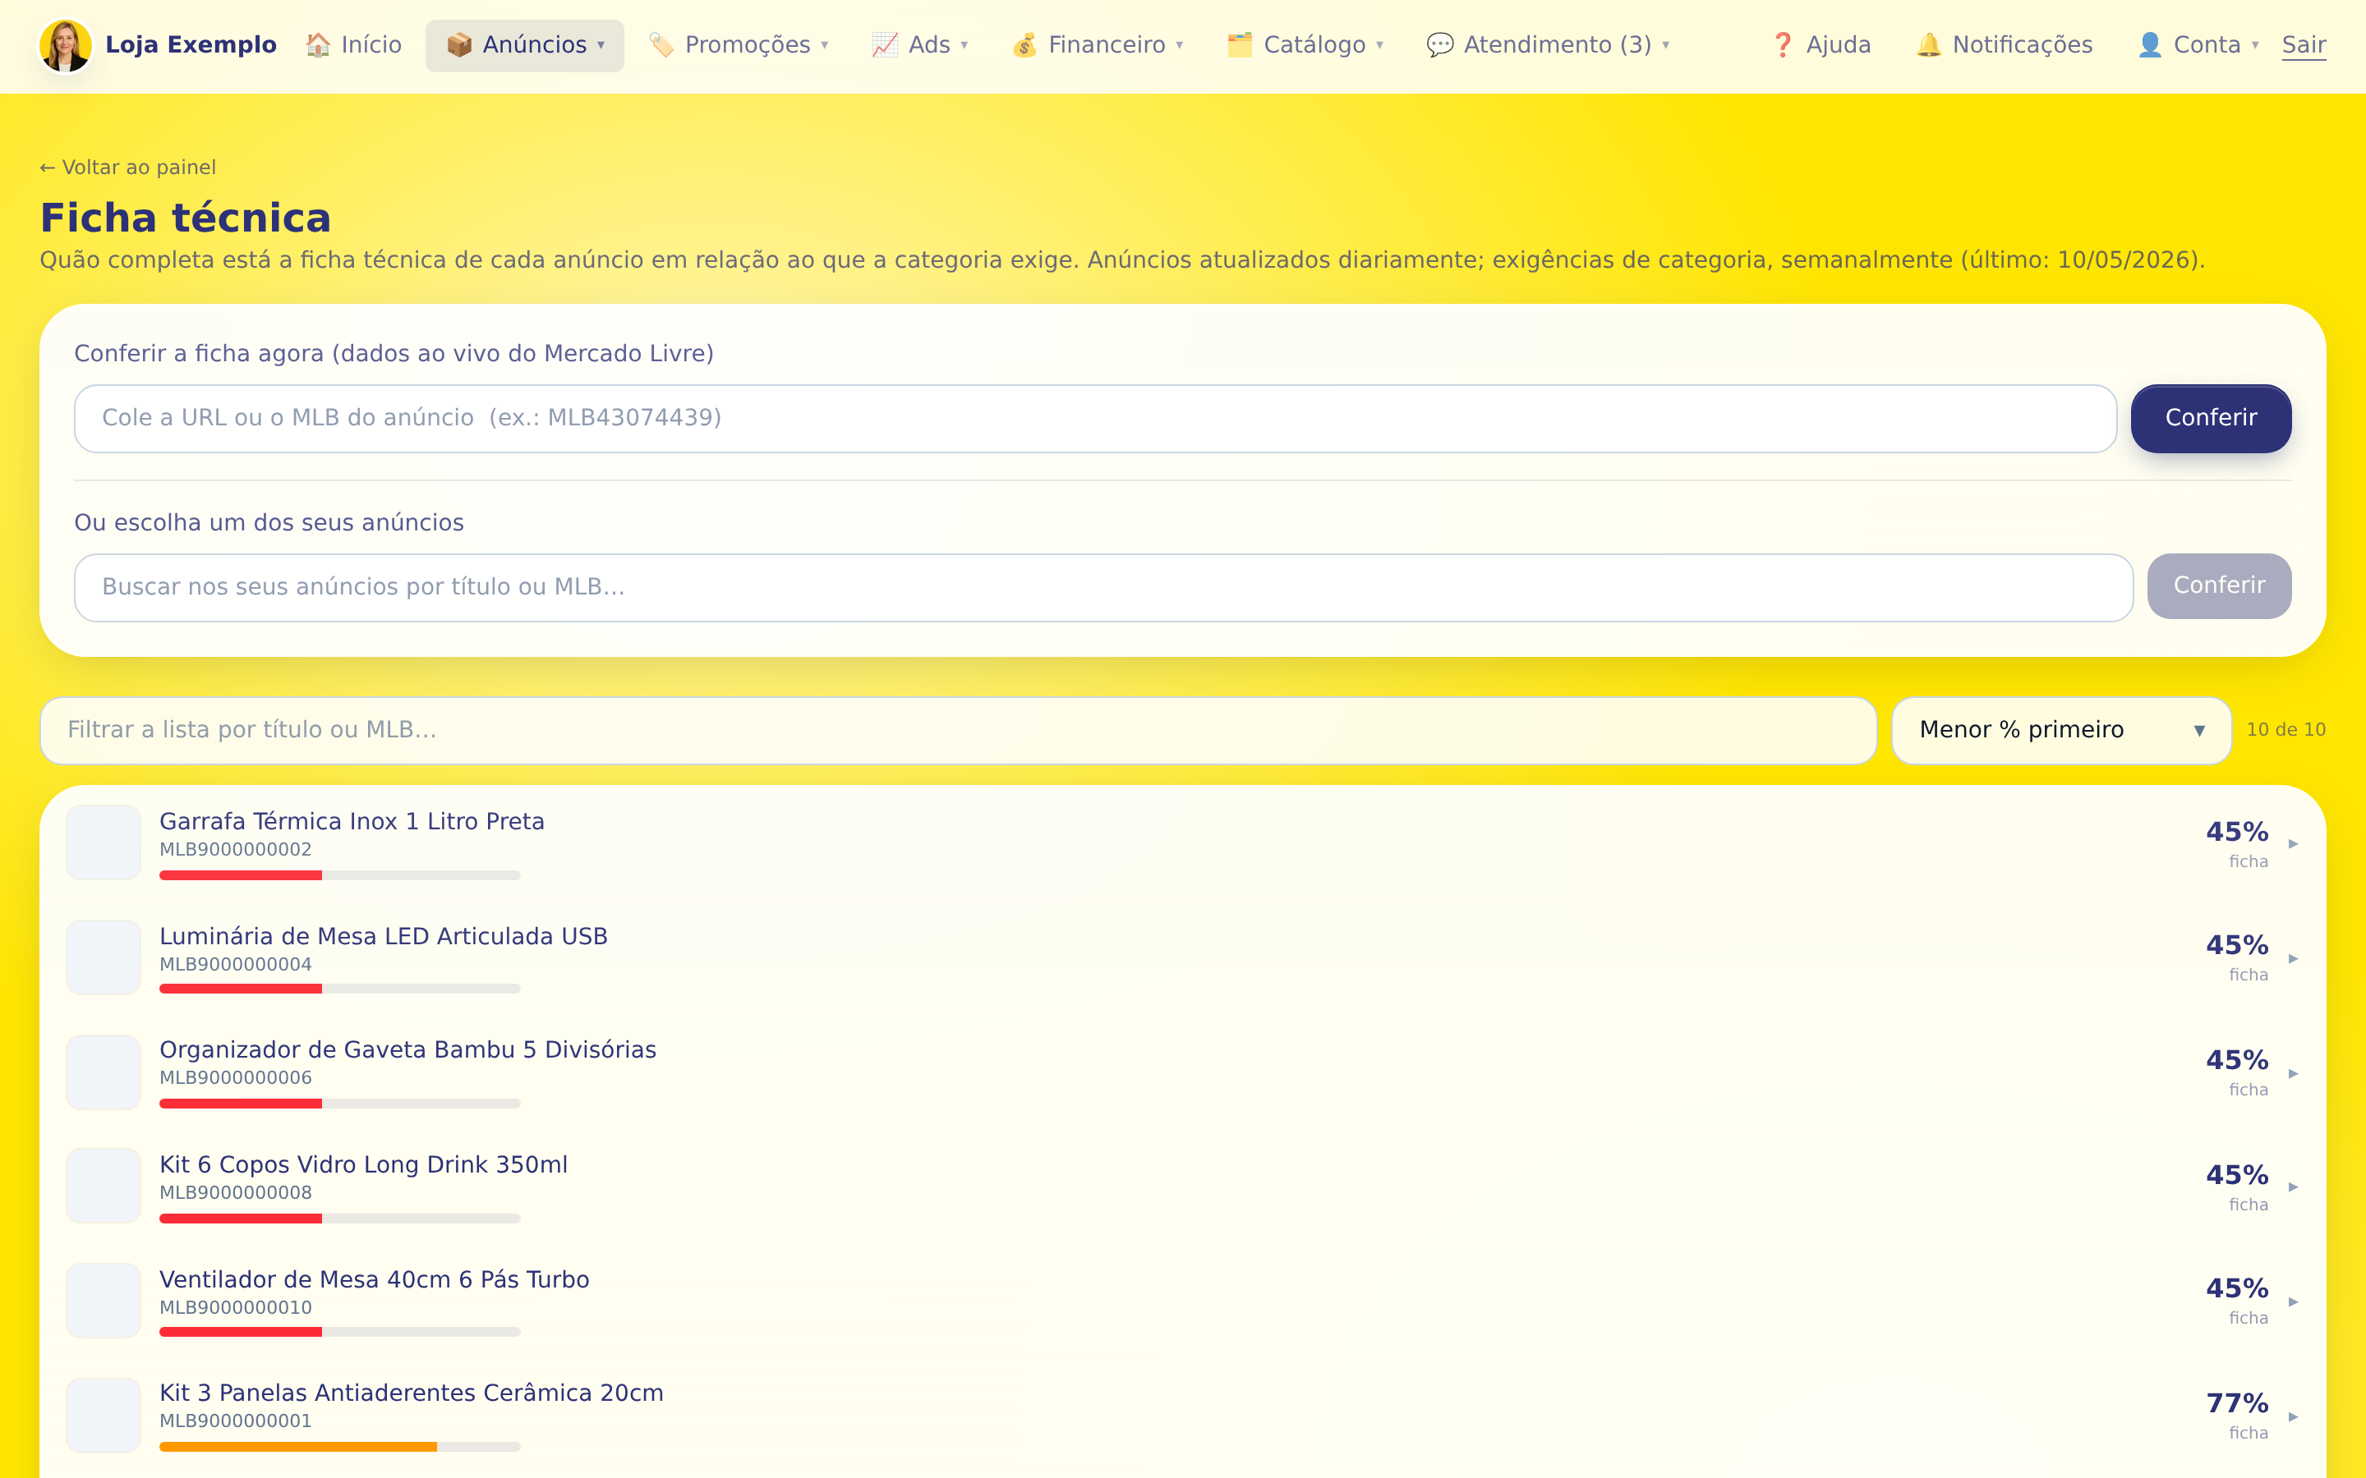Open the Menor % primeiro sort dropdown
The height and width of the screenshot is (1478, 2366).
(x=2061, y=730)
